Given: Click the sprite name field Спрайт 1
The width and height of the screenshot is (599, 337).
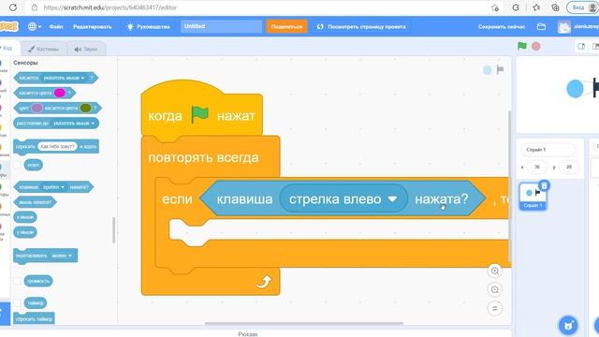Looking at the screenshot, I should [548, 150].
